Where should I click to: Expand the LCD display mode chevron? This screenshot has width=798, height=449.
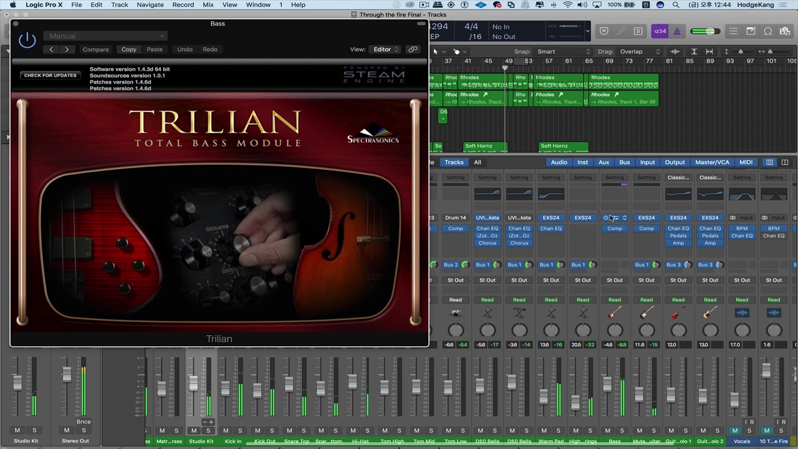(587, 31)
